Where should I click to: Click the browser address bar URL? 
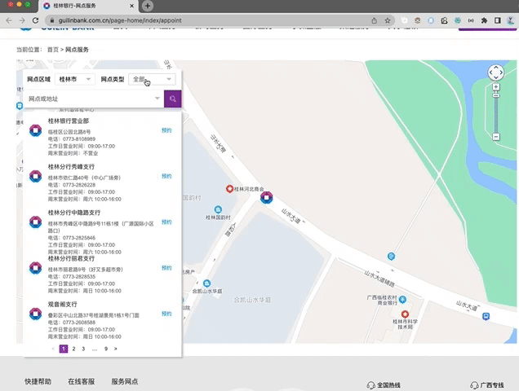click(120, 20)
